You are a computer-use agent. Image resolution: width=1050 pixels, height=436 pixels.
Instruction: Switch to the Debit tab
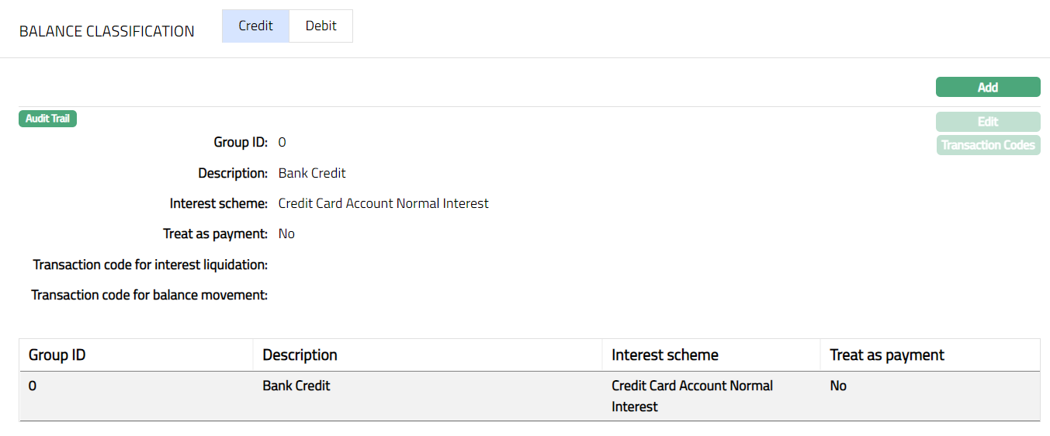[x=321, y=26]
